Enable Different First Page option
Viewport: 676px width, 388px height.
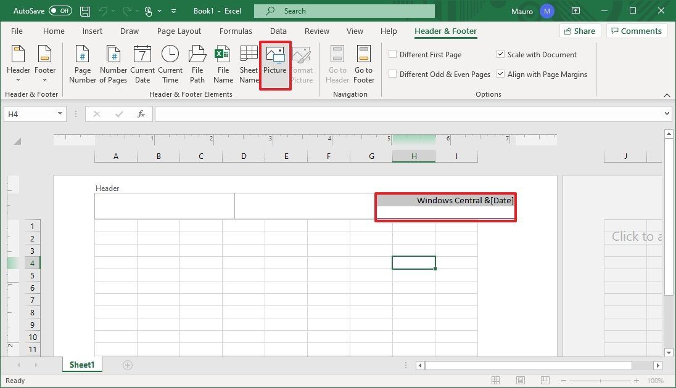point(393,54)
